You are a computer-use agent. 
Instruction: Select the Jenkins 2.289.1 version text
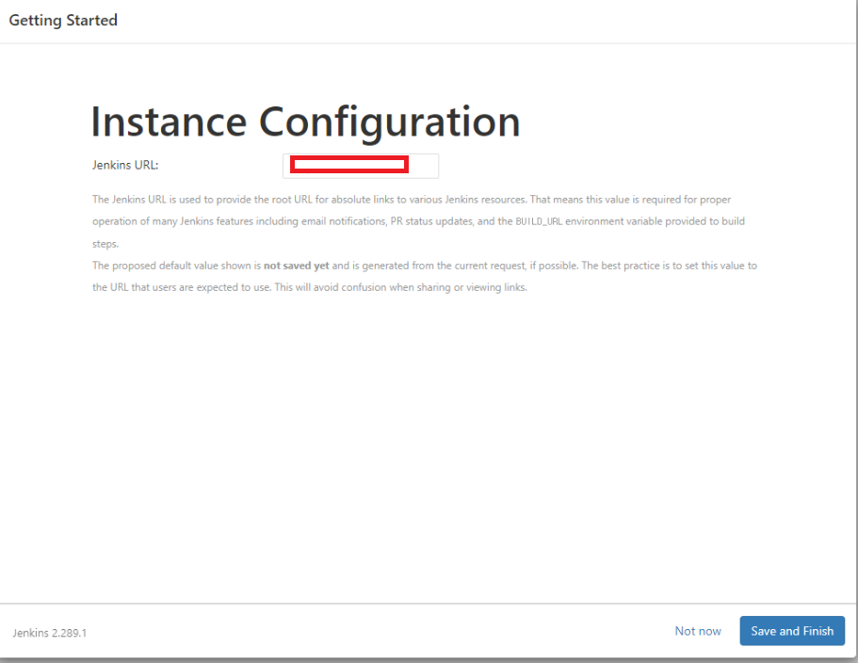point(50,633)
